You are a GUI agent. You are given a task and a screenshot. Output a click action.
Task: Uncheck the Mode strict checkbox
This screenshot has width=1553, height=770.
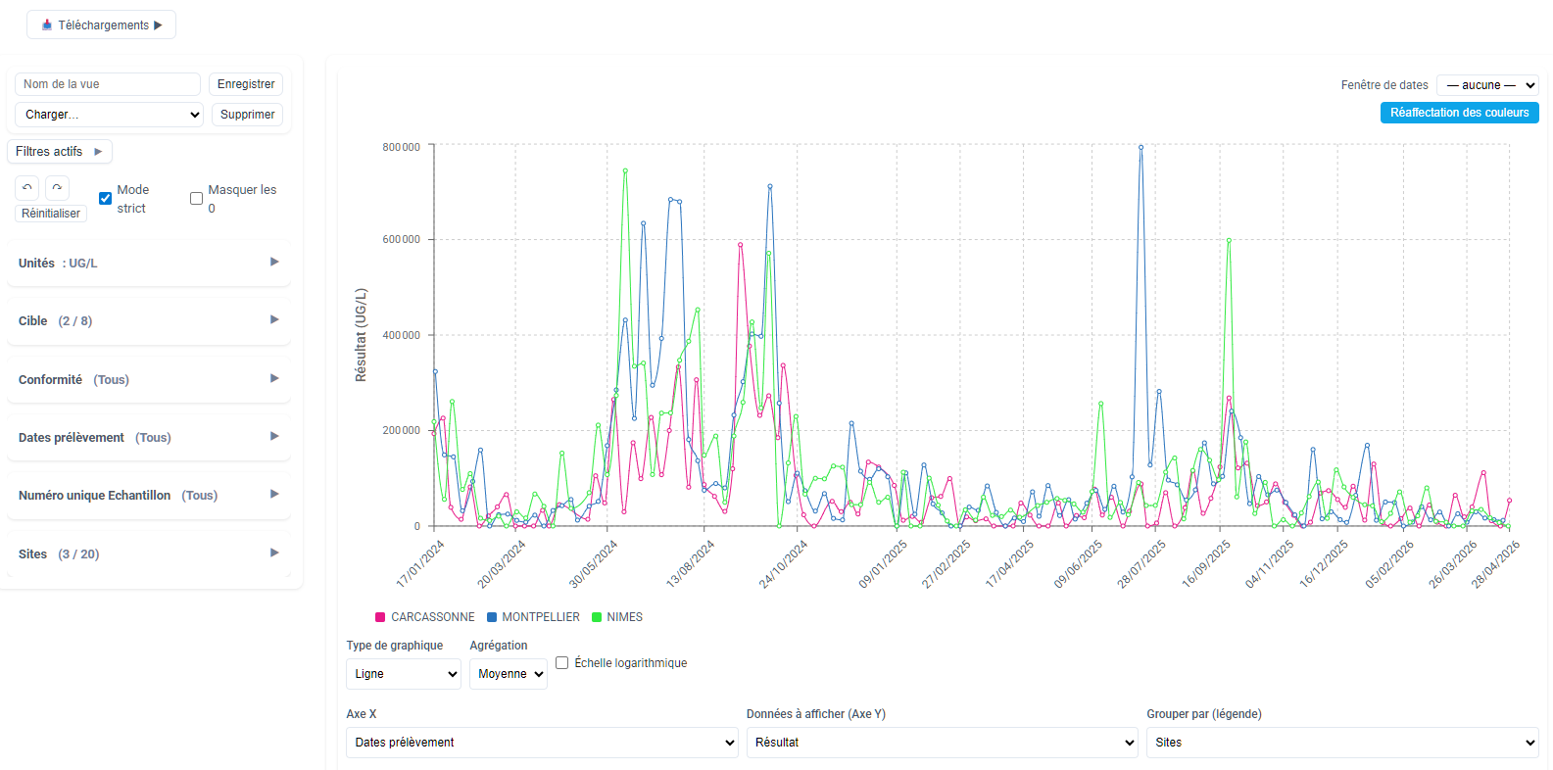(x=106, y=198)
